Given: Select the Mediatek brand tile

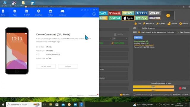Looking at the screenshot, I should point(103,18).
